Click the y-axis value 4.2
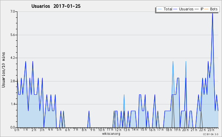This screenshot has width=222, height=137. [13, 58]
